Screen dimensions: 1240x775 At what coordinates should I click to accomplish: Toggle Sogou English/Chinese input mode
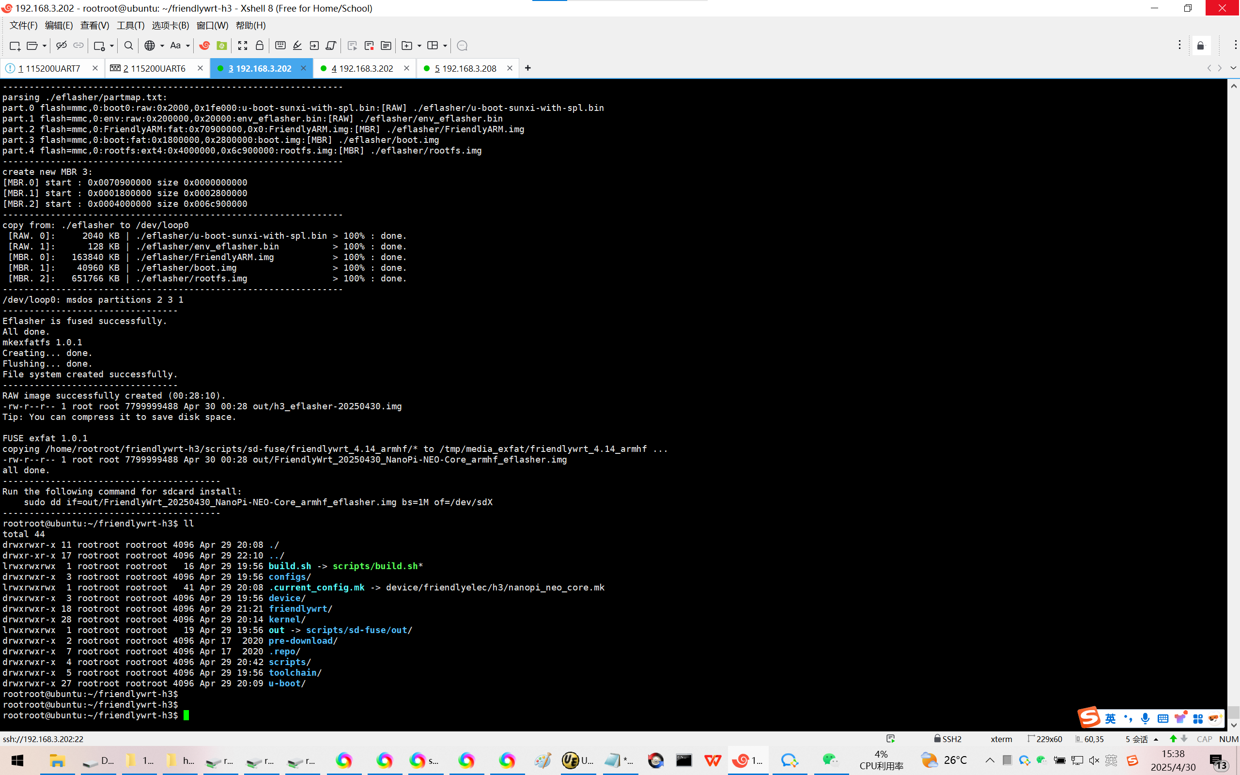(1110, 718)
